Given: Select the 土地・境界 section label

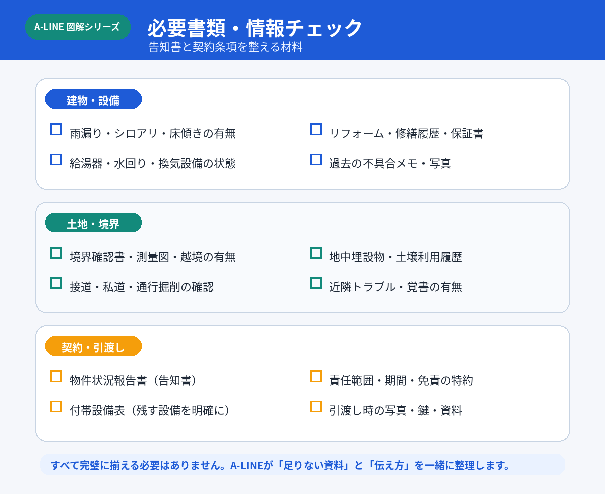Looking at the screenshot, I should point(93,223).
